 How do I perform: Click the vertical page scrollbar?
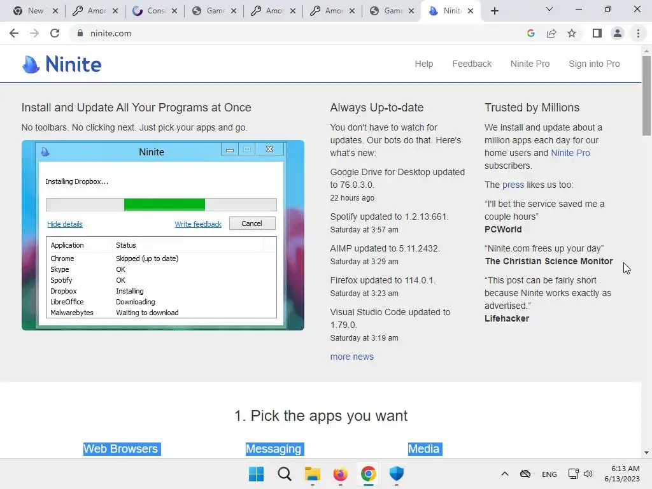point(646,96)
